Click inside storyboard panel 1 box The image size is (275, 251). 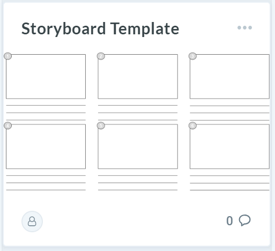pos(46,77)
